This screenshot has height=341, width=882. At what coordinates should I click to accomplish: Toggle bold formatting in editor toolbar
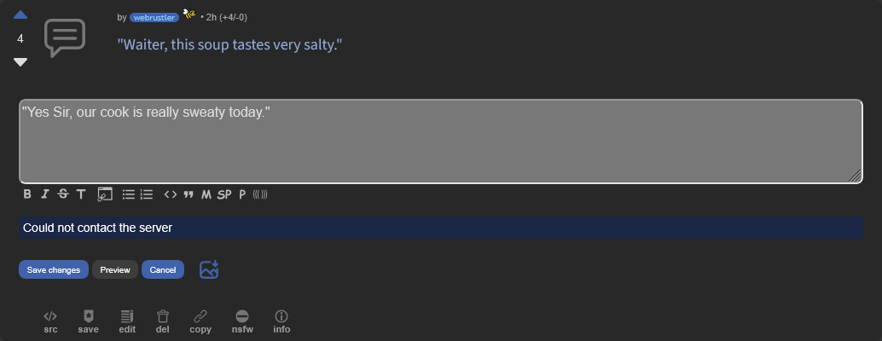27,194
